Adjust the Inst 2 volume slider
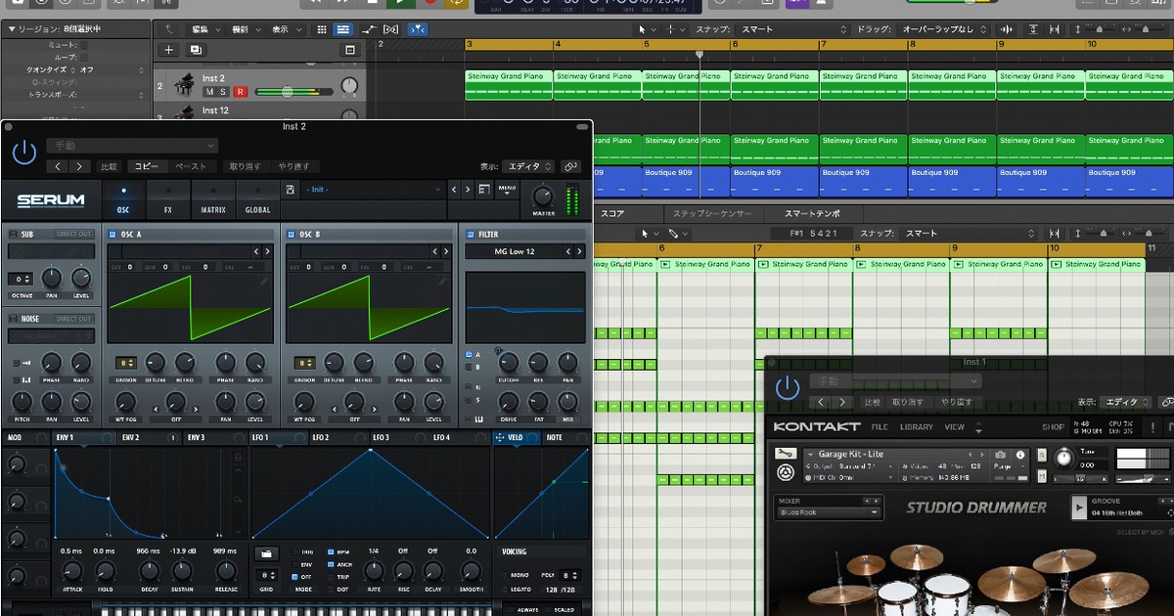This screenshot has width=1174, height=616. point(288,92)
